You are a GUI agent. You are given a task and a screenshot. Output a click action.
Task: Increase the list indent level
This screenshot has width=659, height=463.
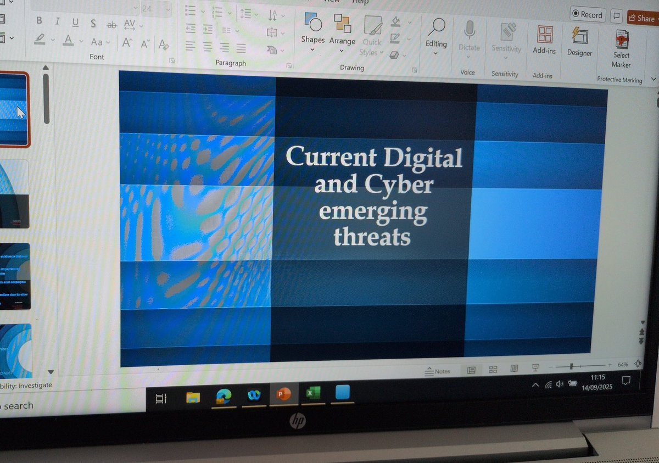click(x=208, y=29)
